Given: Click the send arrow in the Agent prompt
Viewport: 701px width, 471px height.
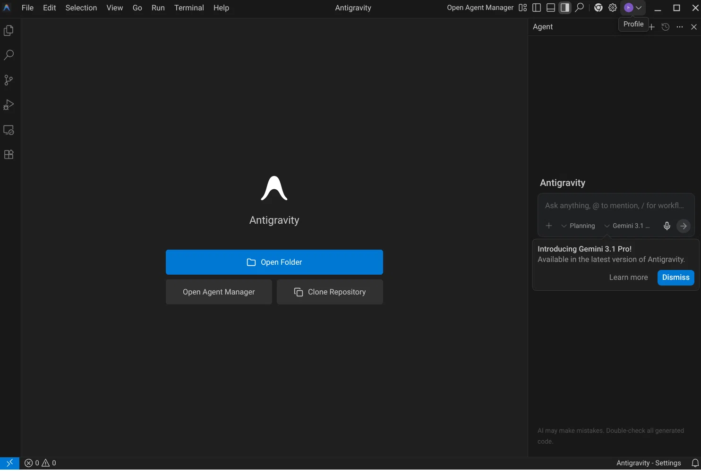Looking at the screenshot, I should [684, 226].
